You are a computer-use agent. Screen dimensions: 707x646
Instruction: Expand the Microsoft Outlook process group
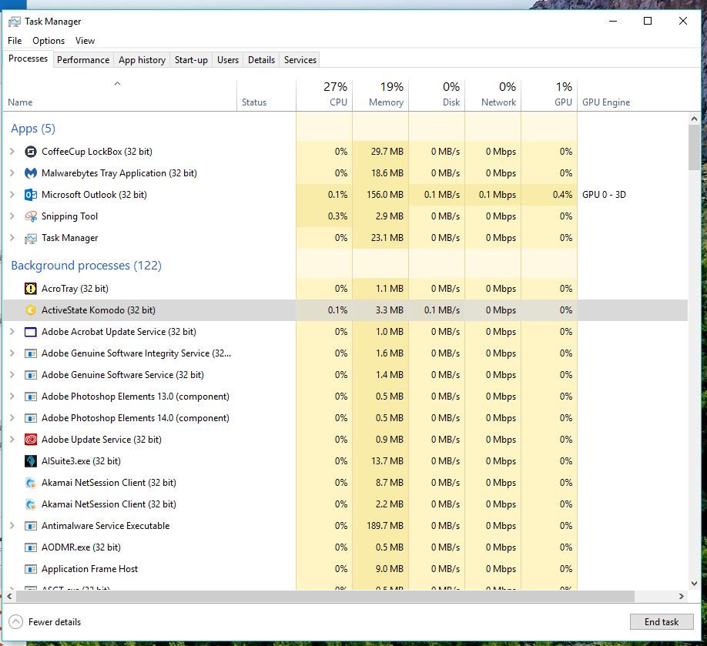(12, 195)
